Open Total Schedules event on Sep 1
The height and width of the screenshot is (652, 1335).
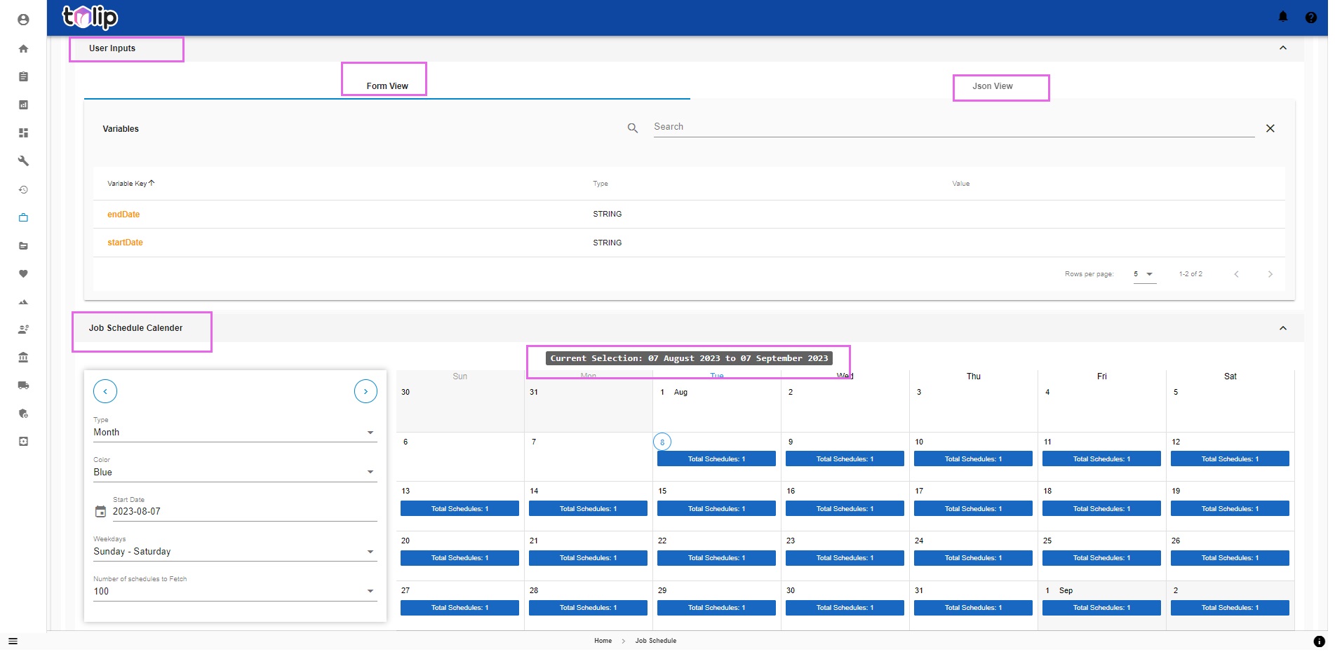coord(1101,608)
